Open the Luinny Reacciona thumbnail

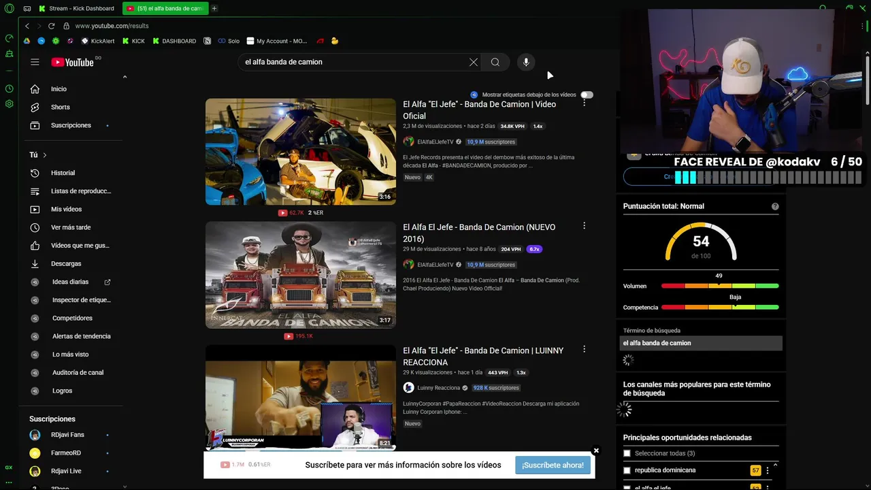301,397
